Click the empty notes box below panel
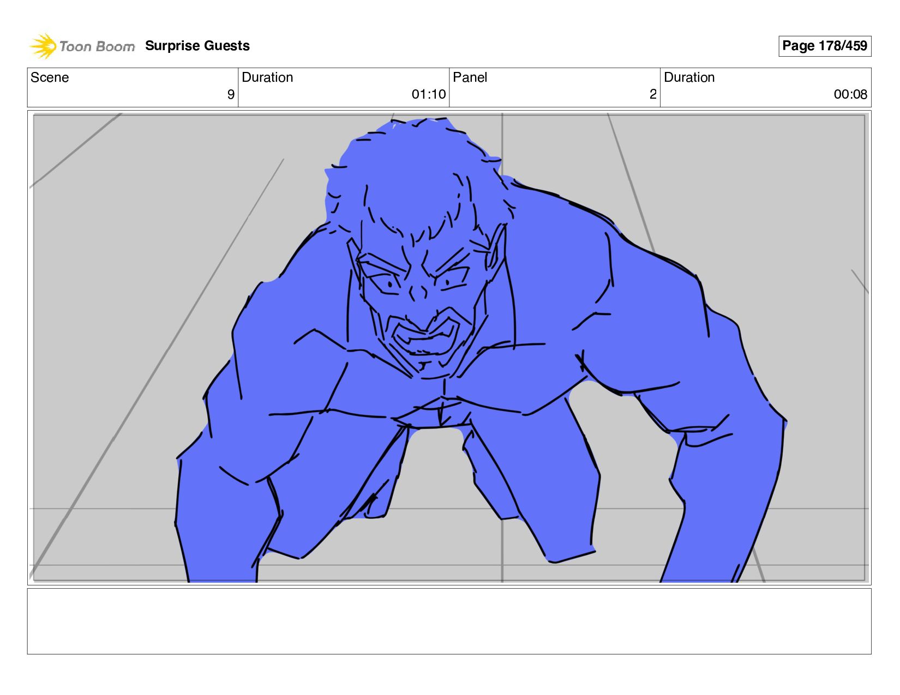Viewport: 900px width, 695px height. click(x=449, y=621)
